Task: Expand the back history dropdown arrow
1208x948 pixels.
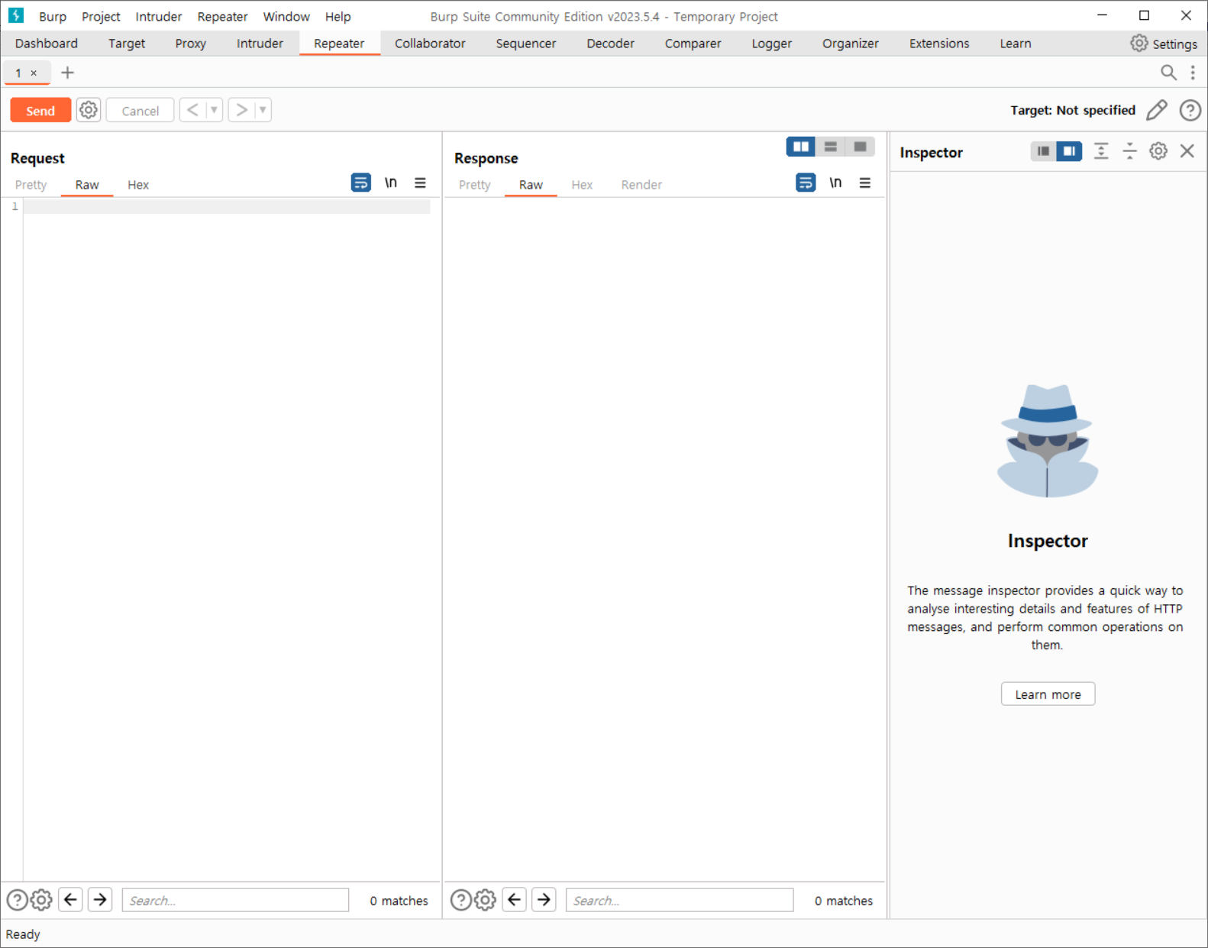Action: click(x=214, y=110)
